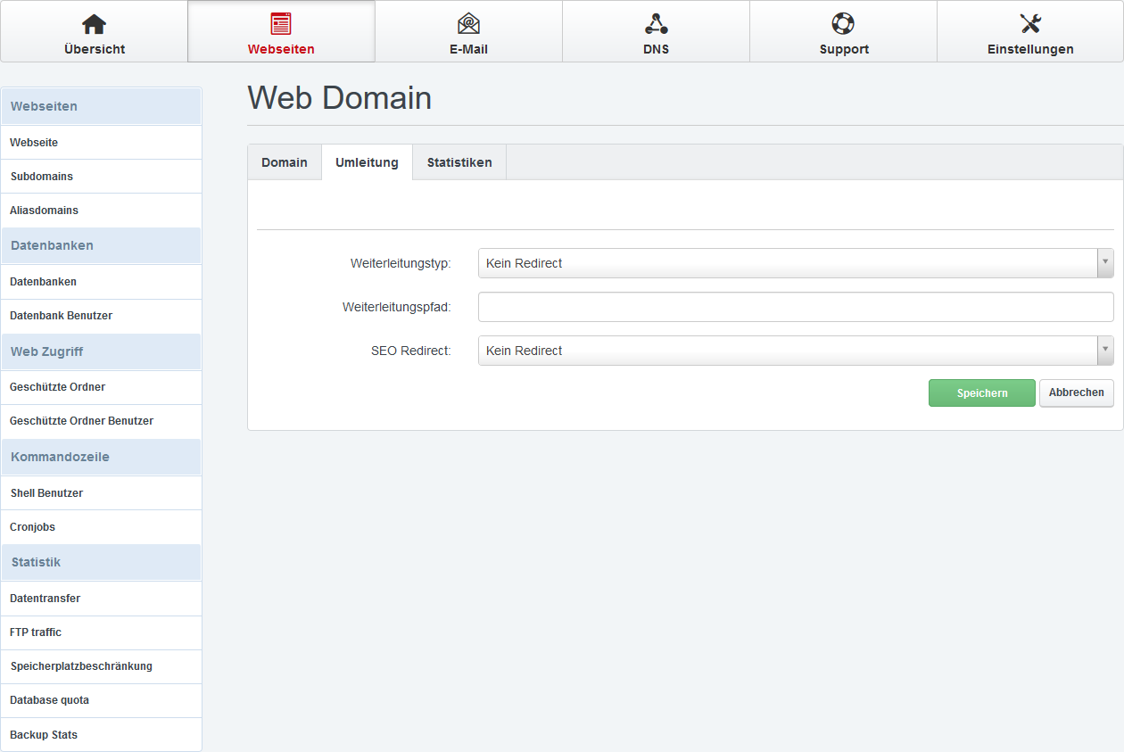Select the Webseiten document icon
Viewport: 1124px width, 752px height.
tap(281, 24)
